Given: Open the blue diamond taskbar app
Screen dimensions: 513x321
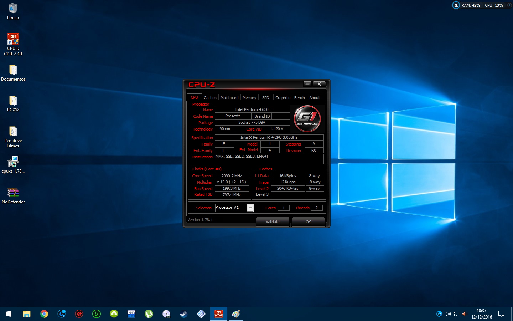Looking at the screenshot, I should click(201, 314).
